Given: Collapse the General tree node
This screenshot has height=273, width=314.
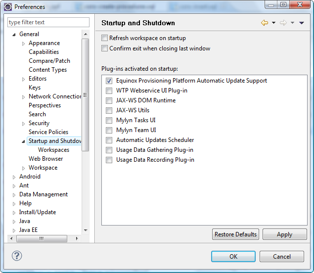Looking at the screenshot, I should [x=14, y=35].
